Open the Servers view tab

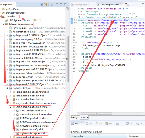click(x=100, y=124)
